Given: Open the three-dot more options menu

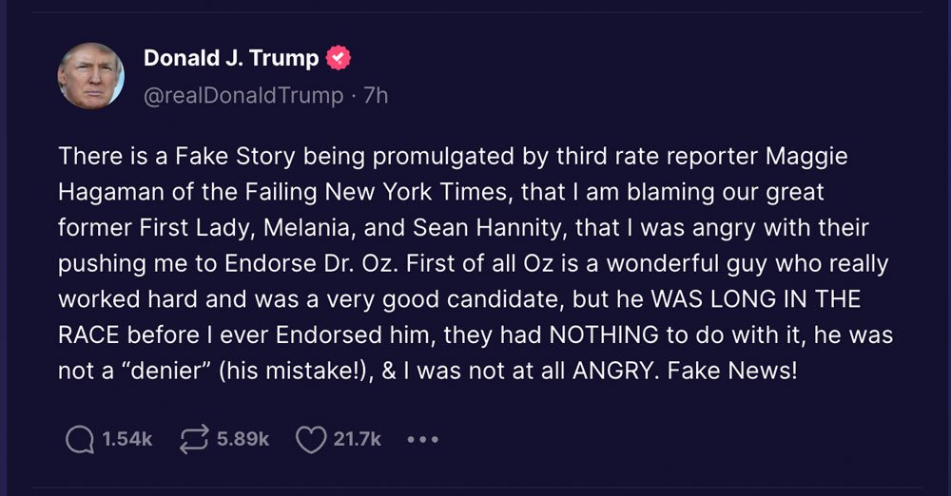Looking at the screenshot, I should 423,440.
